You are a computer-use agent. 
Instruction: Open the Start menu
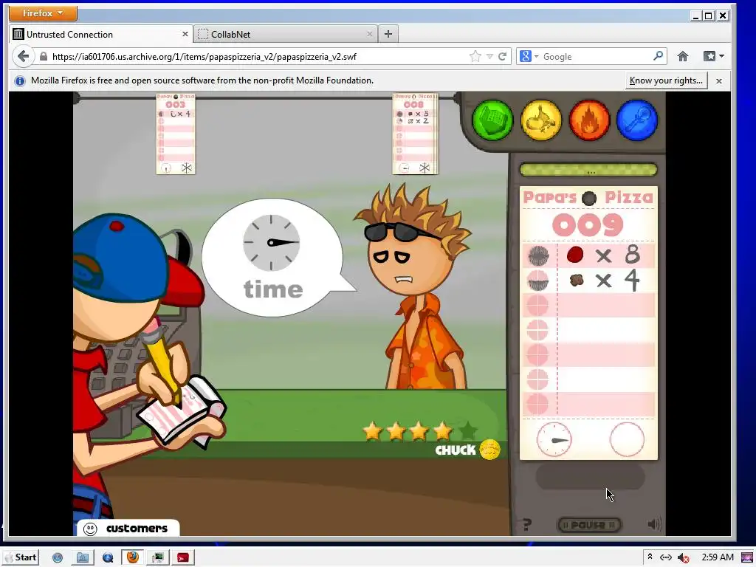point(20,557)
